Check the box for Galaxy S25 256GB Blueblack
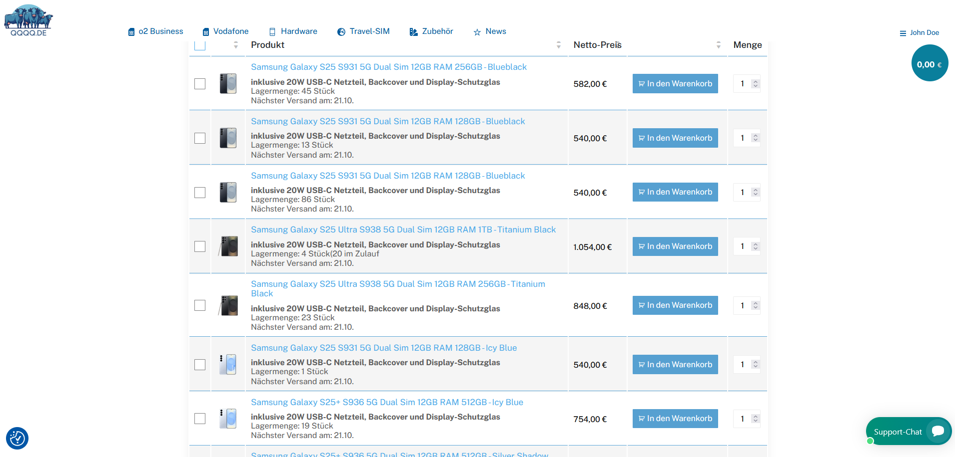The image size is (955, 457). pos(200,84)
